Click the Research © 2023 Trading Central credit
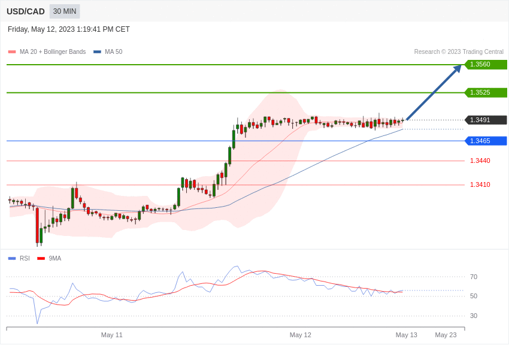The image size is (509, 345). (x=459, y=52)
